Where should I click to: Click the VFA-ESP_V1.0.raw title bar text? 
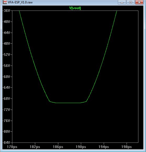(20, 2)
